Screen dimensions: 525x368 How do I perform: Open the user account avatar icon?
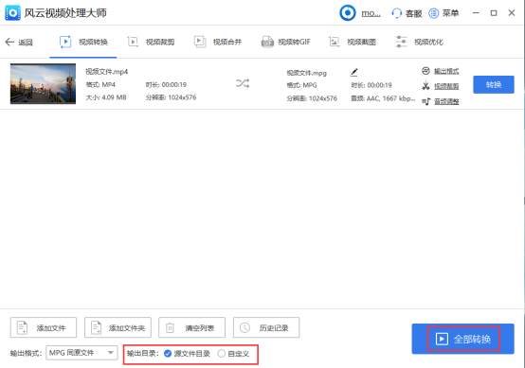[x=348, y=13]
